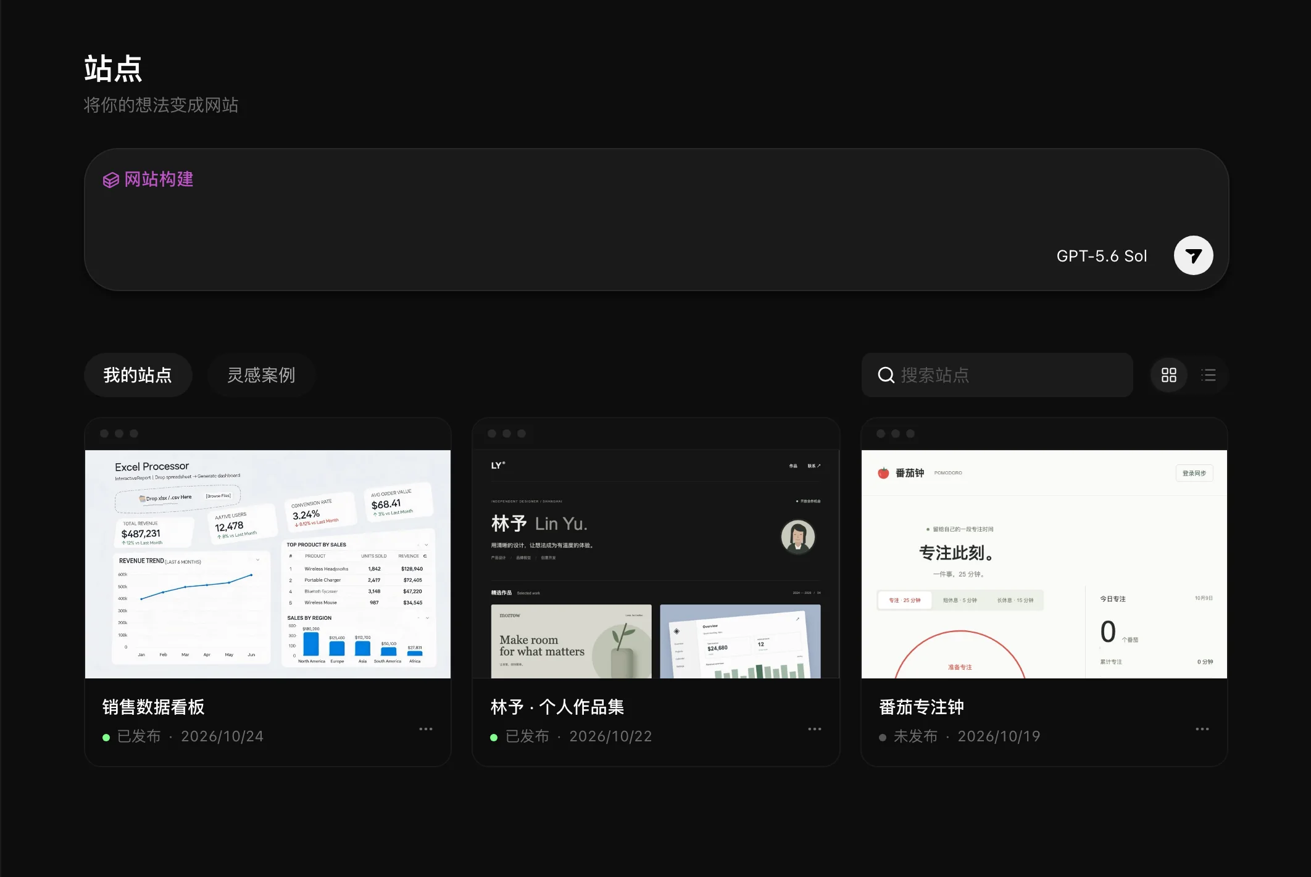Click the tomato icon in 番茄钟 preview
Viewport: 1311px width, 877px height.
[x=883, y=473]
